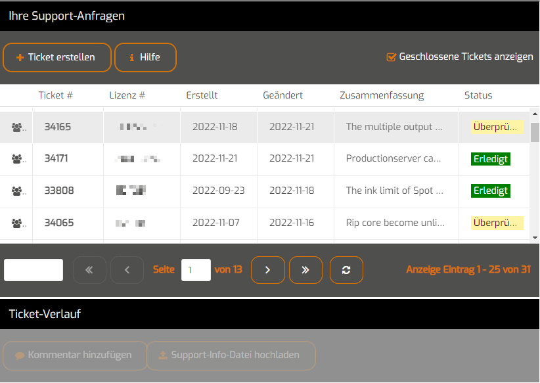Sort tickets by the Erstellt column header
Screen dimensions: 540x383
[202, 95]
